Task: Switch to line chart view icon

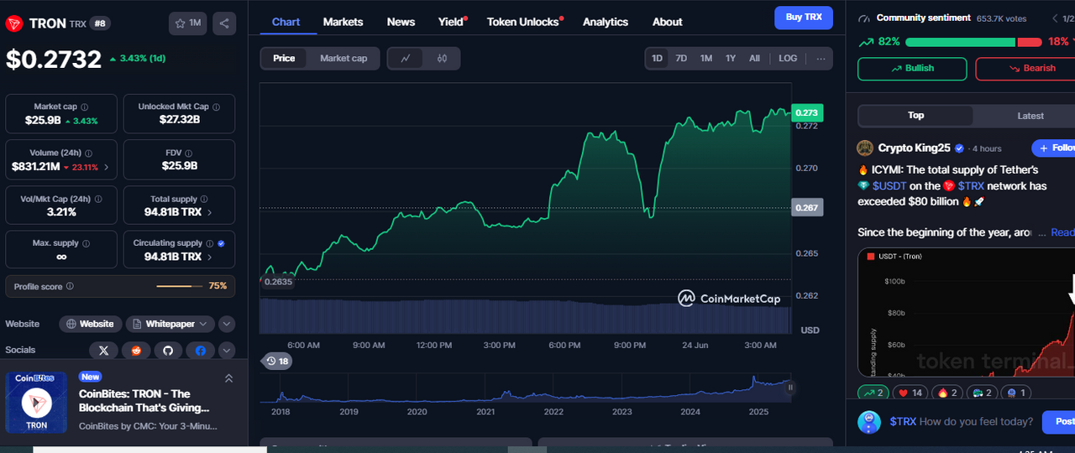Action: tap(406, 59)
